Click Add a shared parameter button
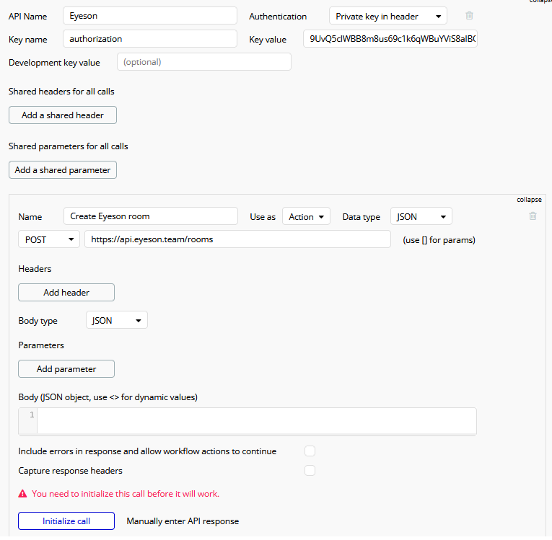 (63, 169)
